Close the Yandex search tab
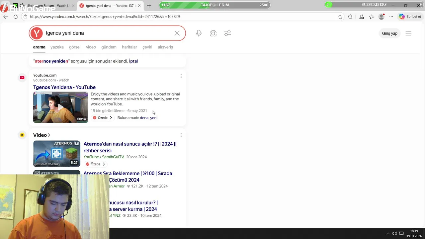The image size is (425, 239). coord(139,6)
